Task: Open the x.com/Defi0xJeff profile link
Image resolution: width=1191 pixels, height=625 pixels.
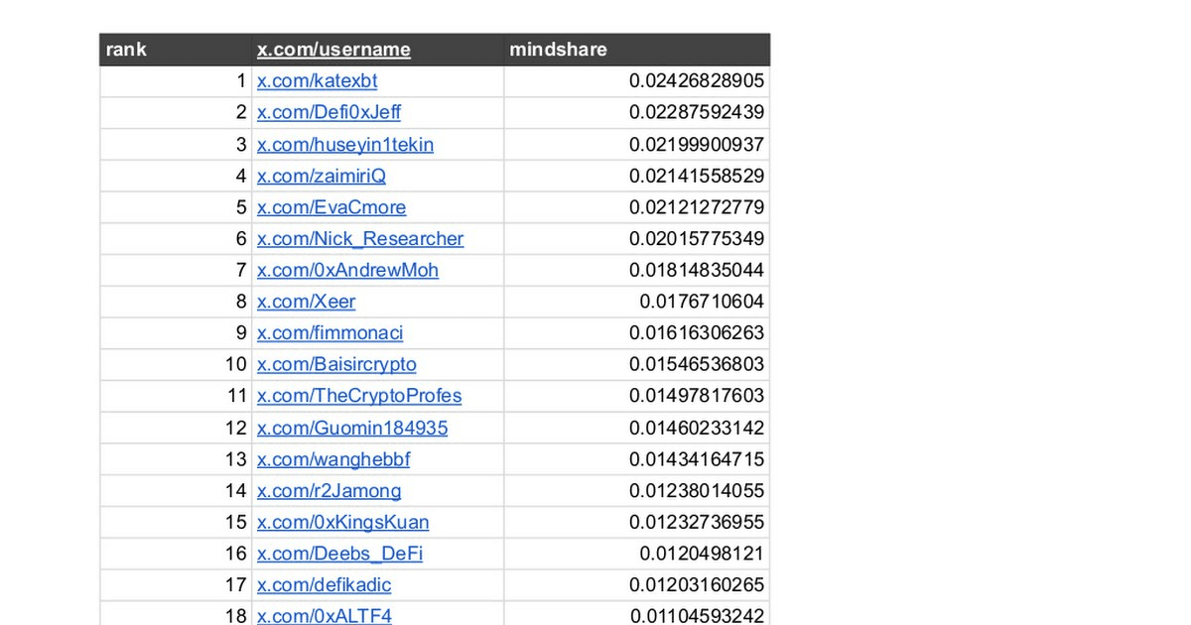Action: (329, 113)
